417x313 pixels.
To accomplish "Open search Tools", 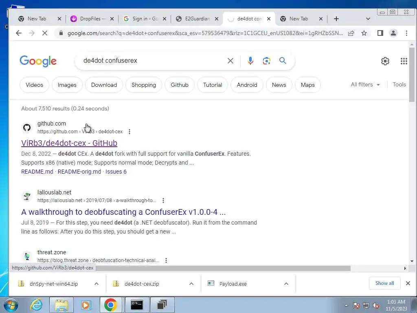I will coord(399,85).
